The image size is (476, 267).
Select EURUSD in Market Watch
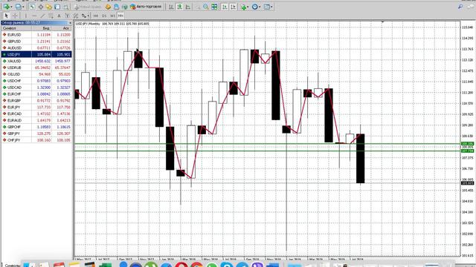pos(36,35)
